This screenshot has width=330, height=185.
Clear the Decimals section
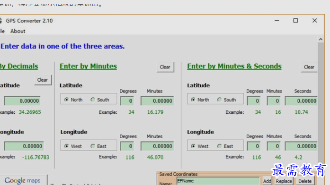(x=43, y=80)
